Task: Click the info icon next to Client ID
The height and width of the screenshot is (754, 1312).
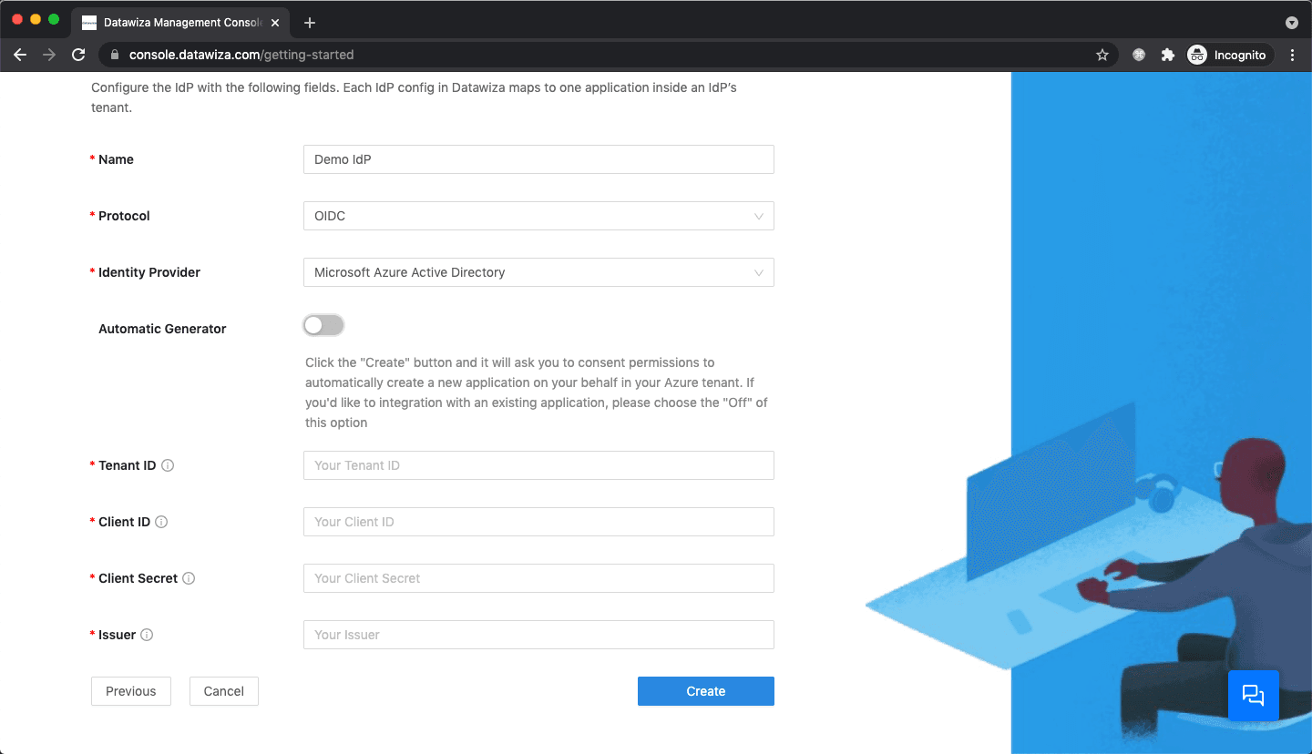Action: (x=161, y=522)
